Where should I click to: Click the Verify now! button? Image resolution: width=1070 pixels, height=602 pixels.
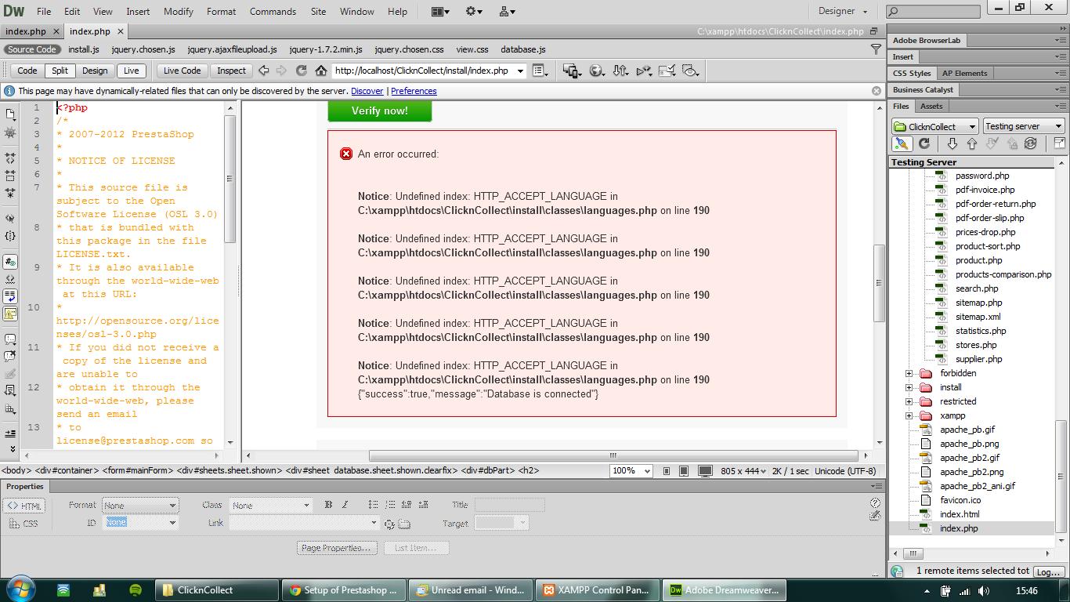(379, 111)
